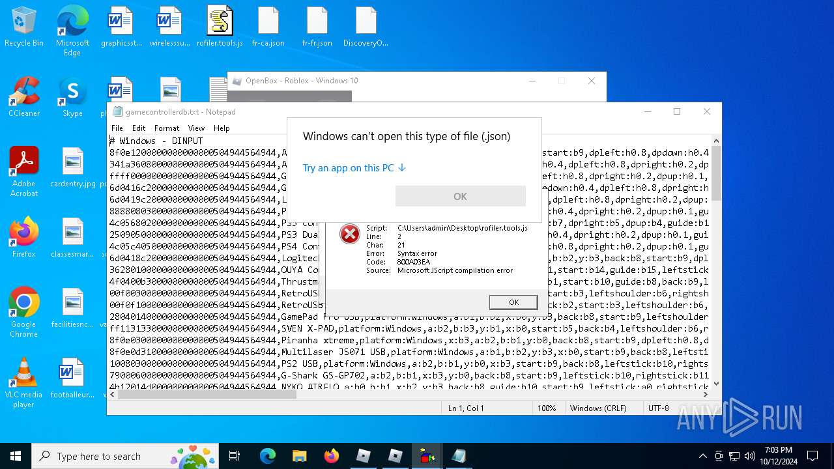Click Windows Start button
The height and width of the screenshot is (469, 834).
(16, 456)
